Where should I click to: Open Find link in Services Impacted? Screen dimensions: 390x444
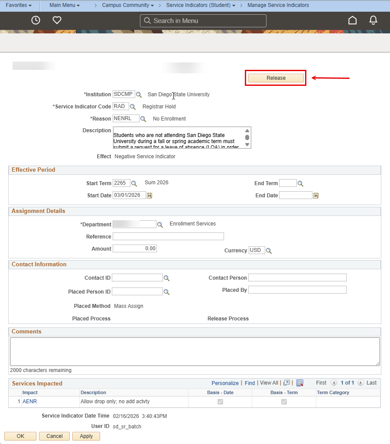(x=250, y=383)
